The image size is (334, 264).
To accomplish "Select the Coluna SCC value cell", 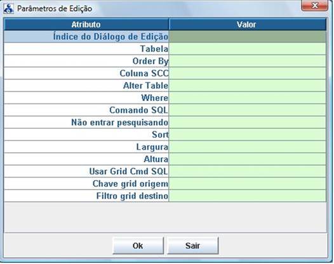I will [x=248, y=73].
